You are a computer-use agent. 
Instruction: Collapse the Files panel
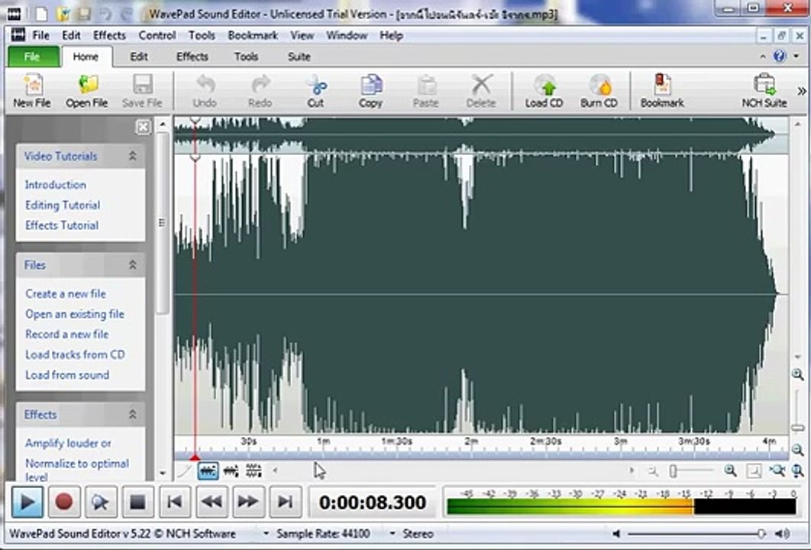tap(132, 265)
